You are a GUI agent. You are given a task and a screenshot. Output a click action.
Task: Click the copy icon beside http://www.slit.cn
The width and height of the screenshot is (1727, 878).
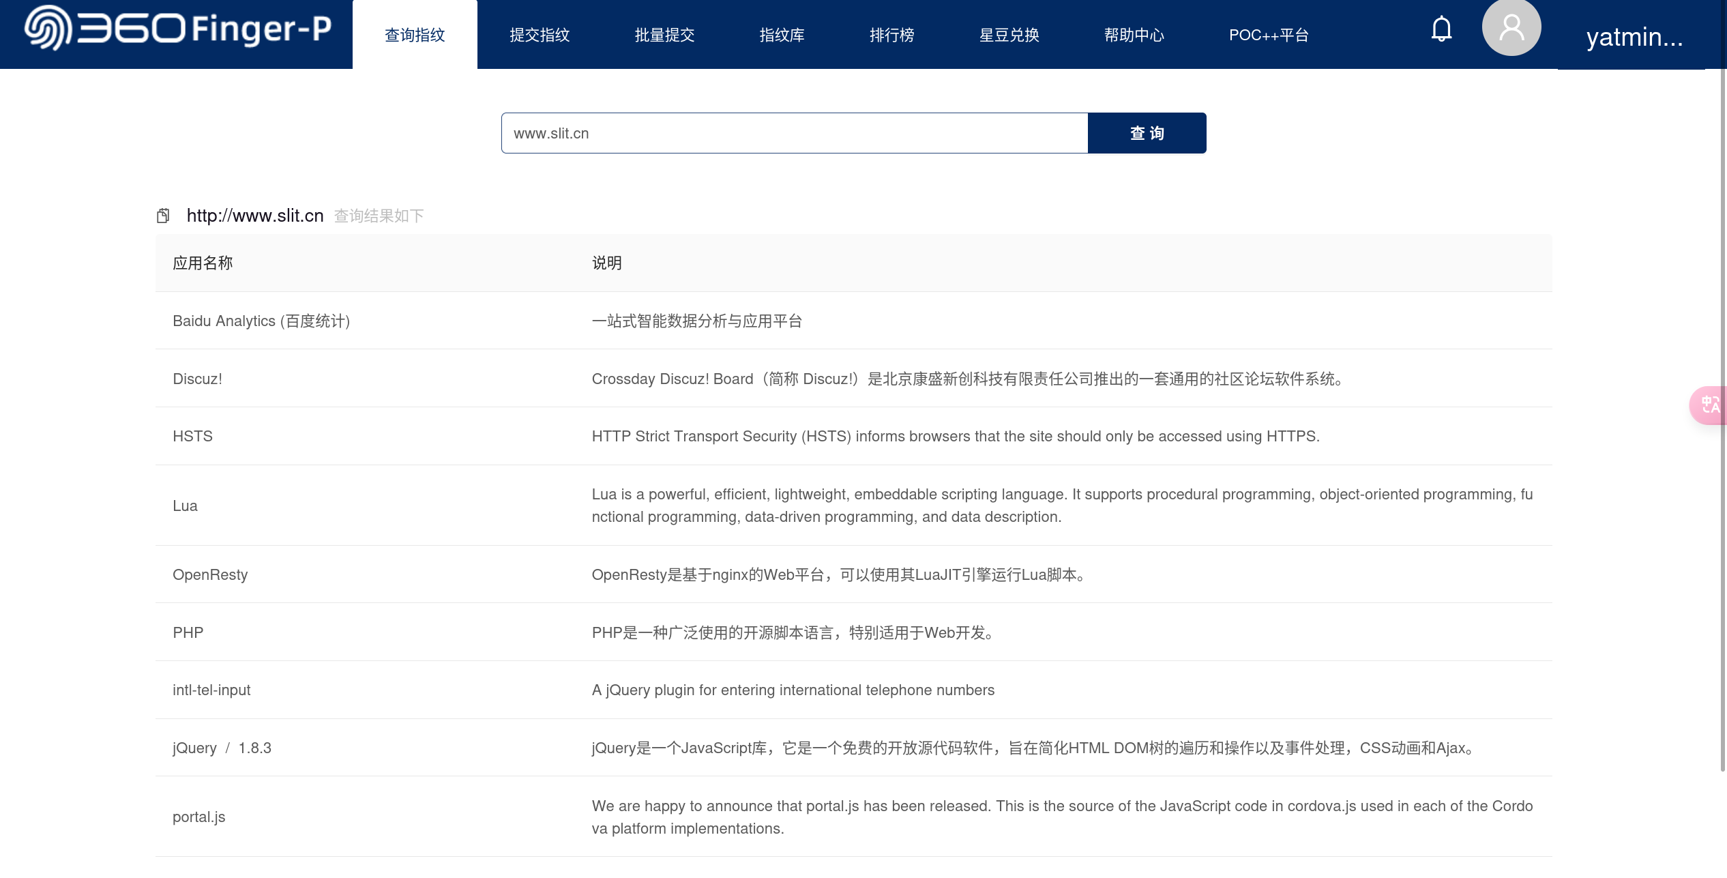[163, 216]
